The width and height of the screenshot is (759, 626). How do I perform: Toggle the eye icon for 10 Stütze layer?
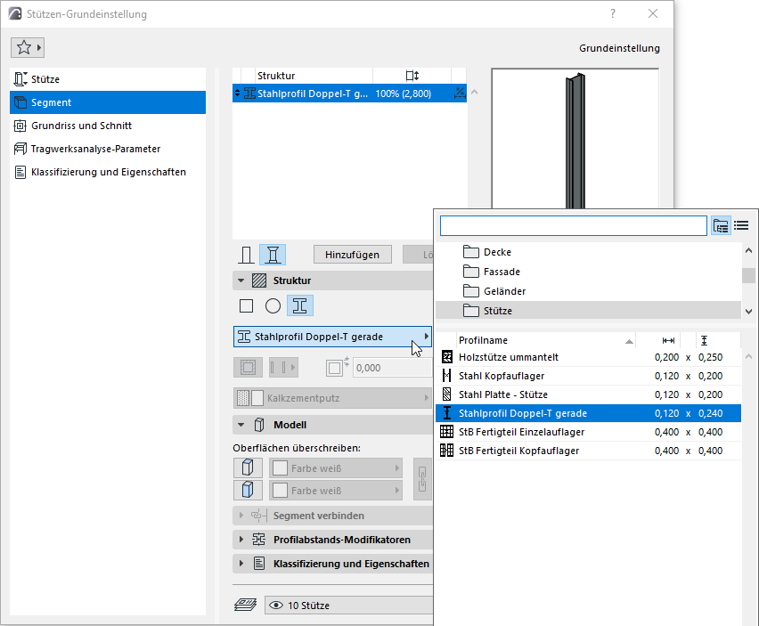(x=276, y=606)
